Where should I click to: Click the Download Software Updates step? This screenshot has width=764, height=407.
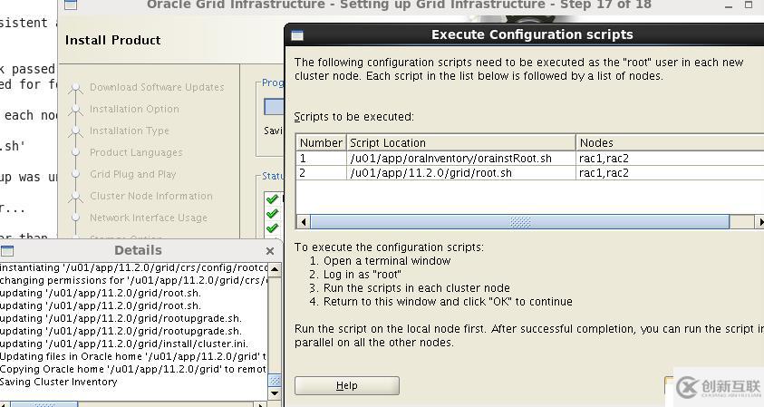157,87
